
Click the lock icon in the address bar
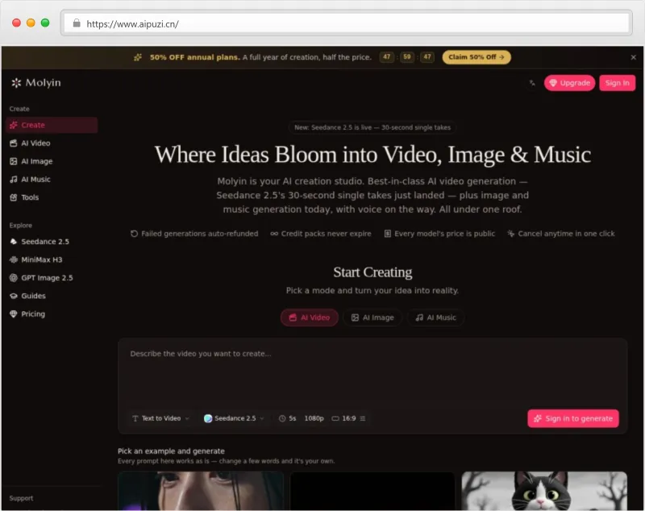click(77, 23)
